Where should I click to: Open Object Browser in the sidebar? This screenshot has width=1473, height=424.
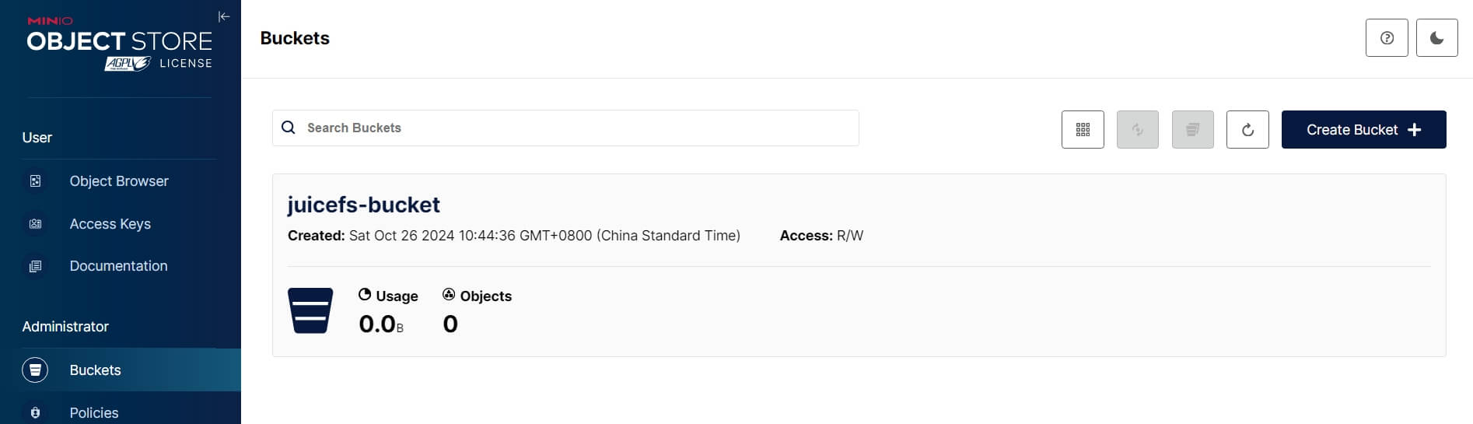pos(118,181)
